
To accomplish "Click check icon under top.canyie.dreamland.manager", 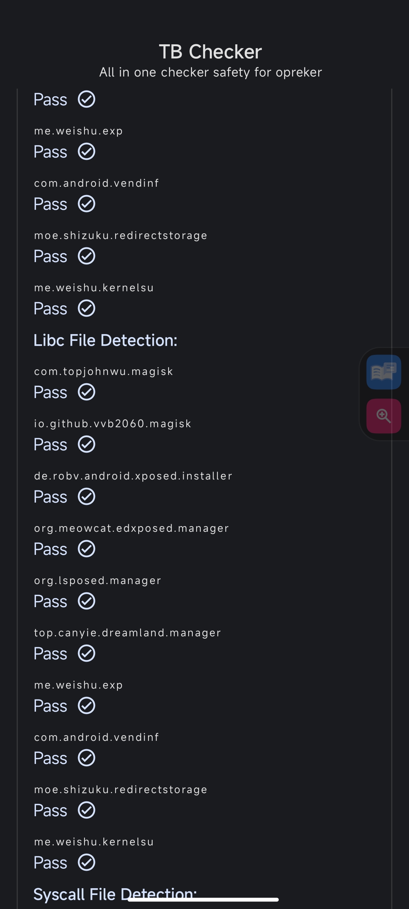I will click(x=86, y=653).
